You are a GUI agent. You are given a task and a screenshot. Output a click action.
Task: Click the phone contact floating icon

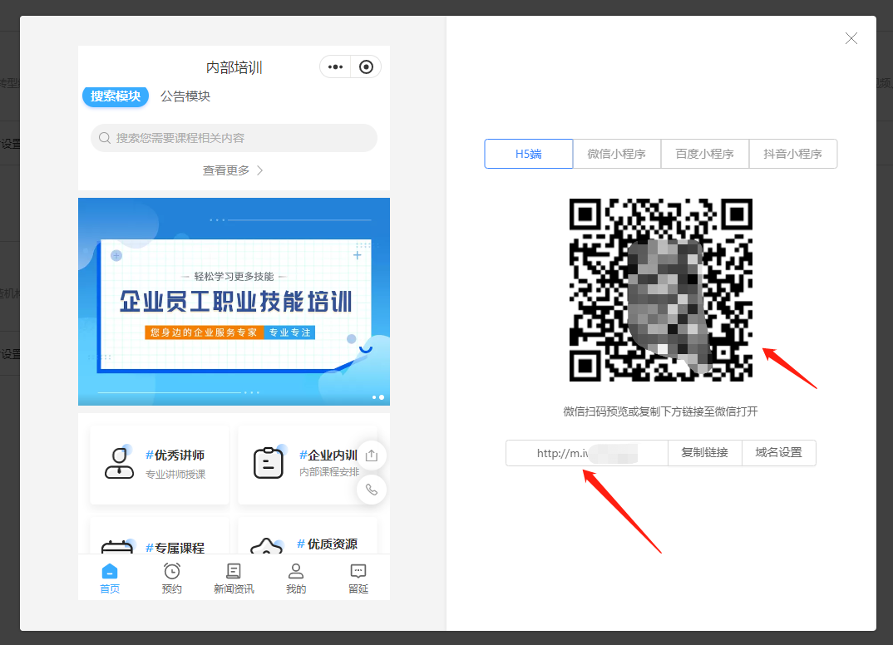(x=372, y=490)
